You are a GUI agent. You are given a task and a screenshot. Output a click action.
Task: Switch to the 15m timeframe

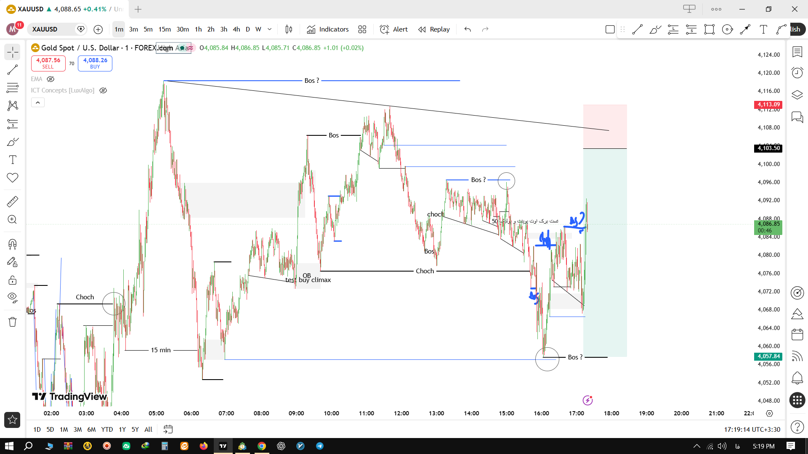[x=165, y=29]
